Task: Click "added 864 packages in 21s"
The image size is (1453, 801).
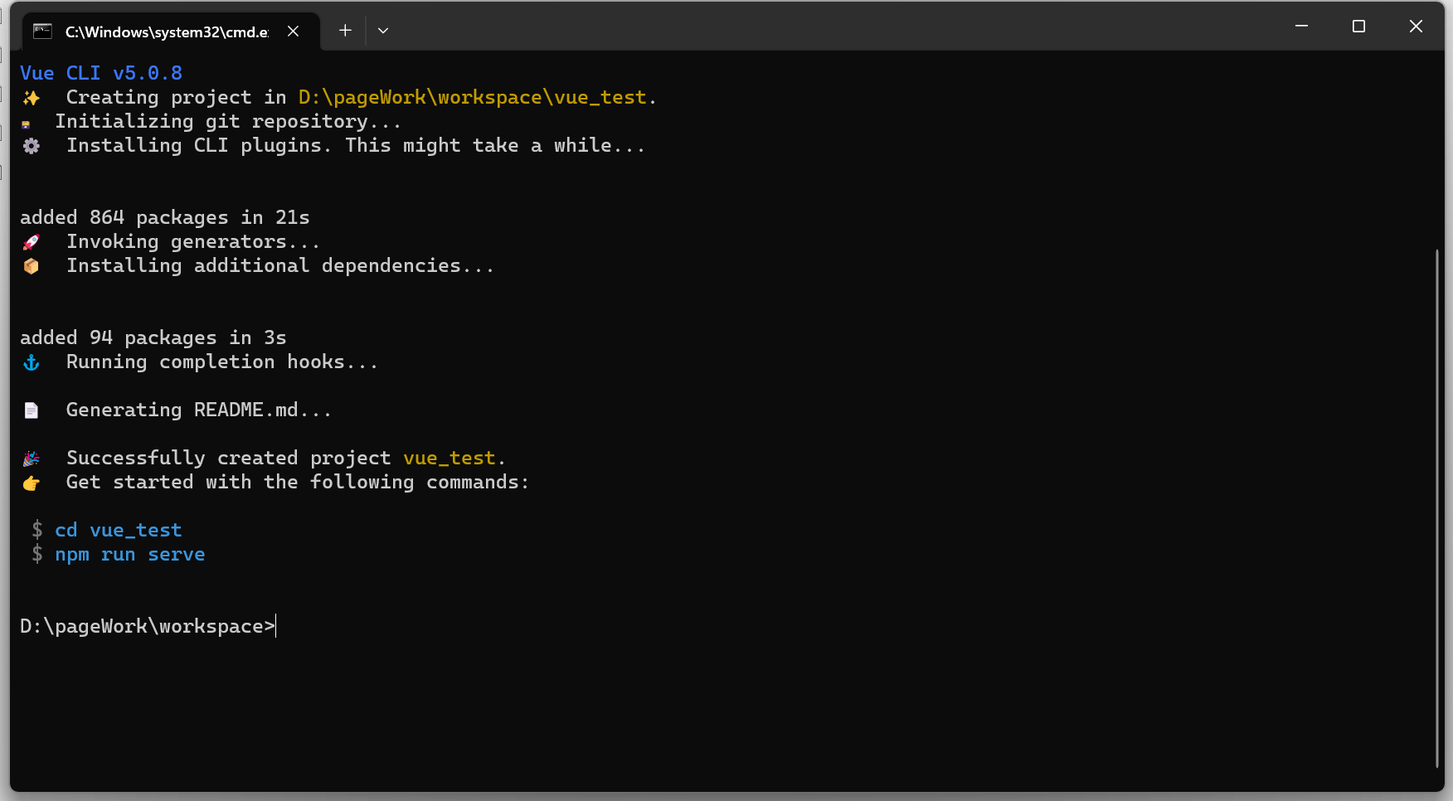Action: (x=165, y=217)
